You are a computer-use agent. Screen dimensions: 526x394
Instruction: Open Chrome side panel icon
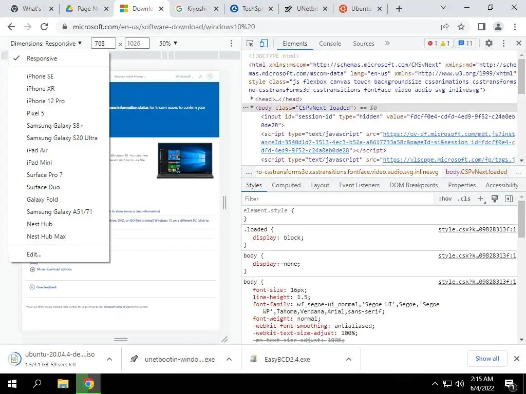pyautogui.click(x=482, y=27)
